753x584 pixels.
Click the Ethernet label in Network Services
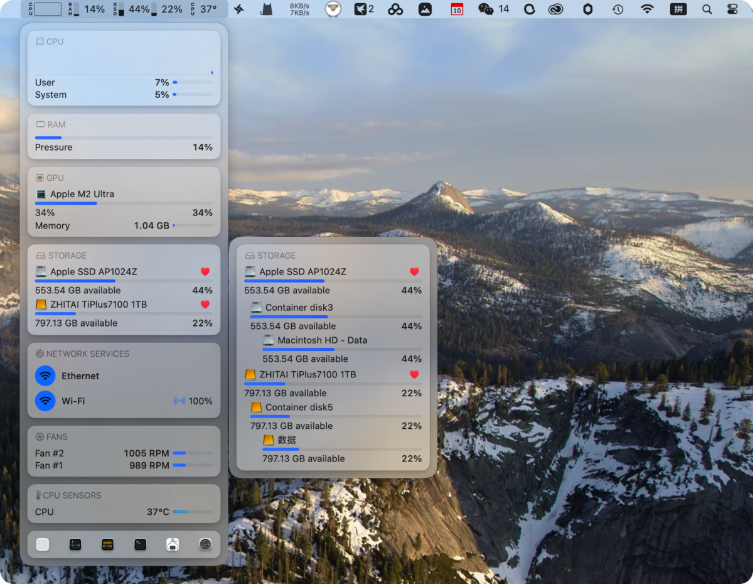[x=80, y=376]
